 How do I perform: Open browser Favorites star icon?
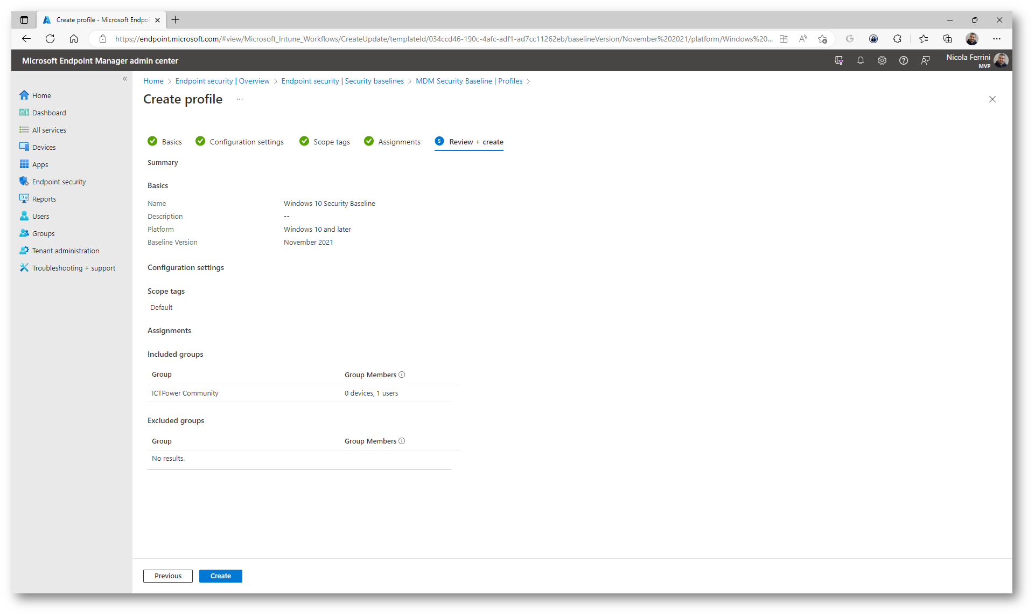pyautogui.click(x=924, y=39)
